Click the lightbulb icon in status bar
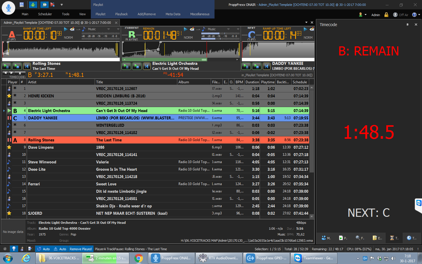 click(x=14, y=249)
